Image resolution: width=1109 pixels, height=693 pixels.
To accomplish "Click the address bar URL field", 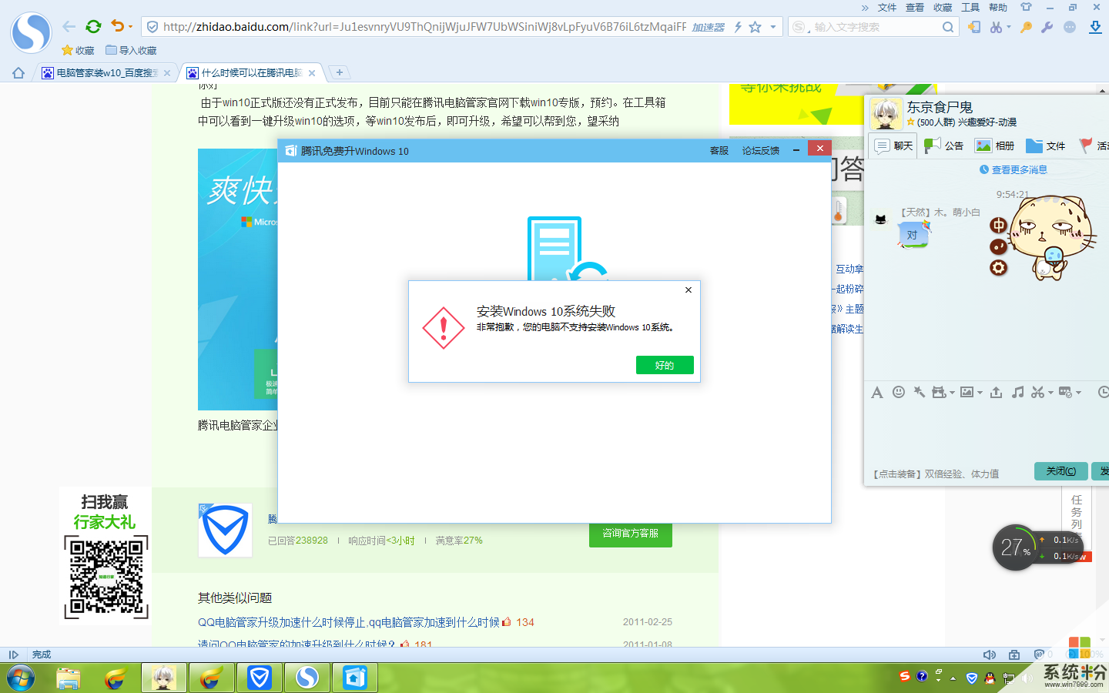I will [424, 27].
